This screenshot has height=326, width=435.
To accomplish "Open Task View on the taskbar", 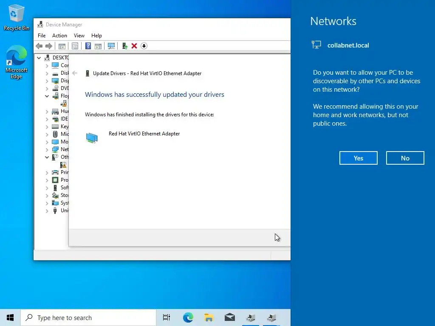I will pos(167,318).
